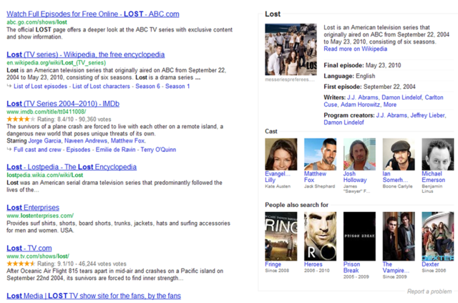458x303 pixels.
Task: Open the Lost - TV.com result
Action: pyautogui.click(x=29, y=249)
